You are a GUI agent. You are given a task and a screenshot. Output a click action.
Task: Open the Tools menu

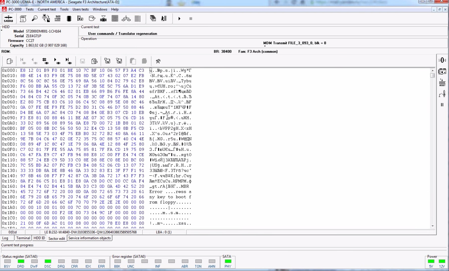(64, 9)
